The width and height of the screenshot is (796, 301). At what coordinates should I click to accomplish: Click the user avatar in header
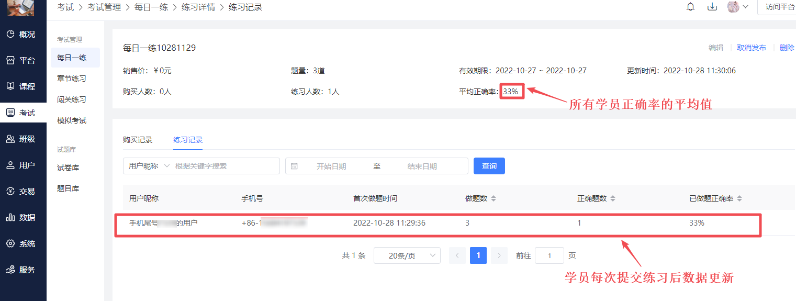(x=733, y=7)
